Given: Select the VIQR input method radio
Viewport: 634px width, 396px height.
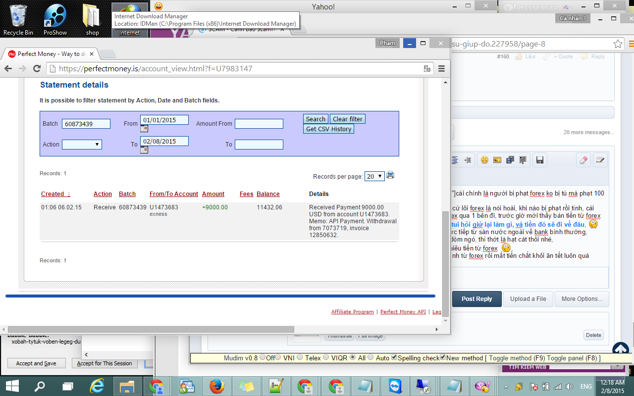Looking at the screenshot, I should 326,358.
